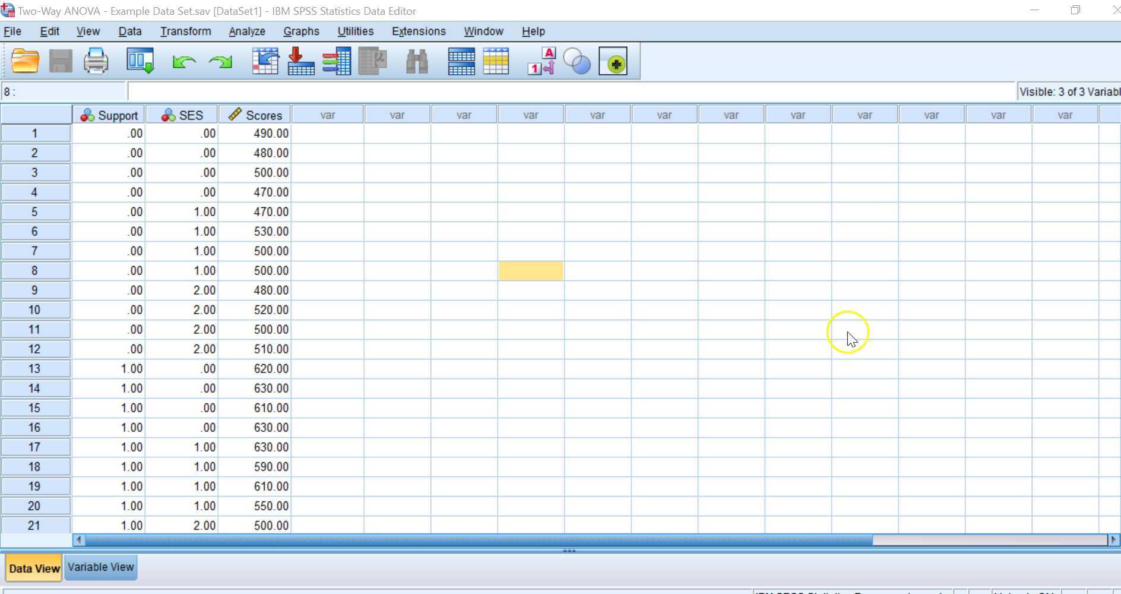The image size is (1121, 594).
Task: Toggle Value Labels display on
Action: click(x=541, y=61)
